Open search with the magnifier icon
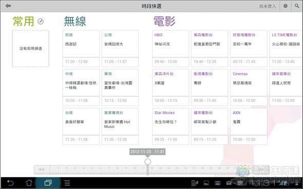 [297, 6]
